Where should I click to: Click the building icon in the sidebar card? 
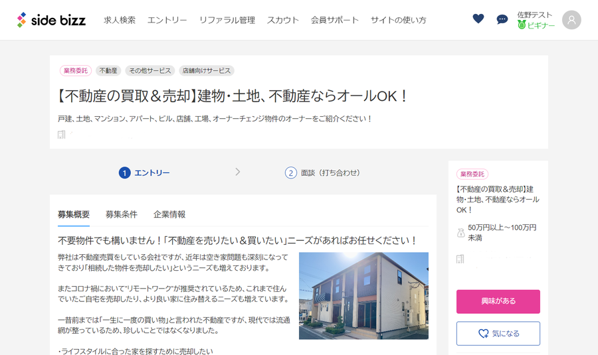(460, 259)
